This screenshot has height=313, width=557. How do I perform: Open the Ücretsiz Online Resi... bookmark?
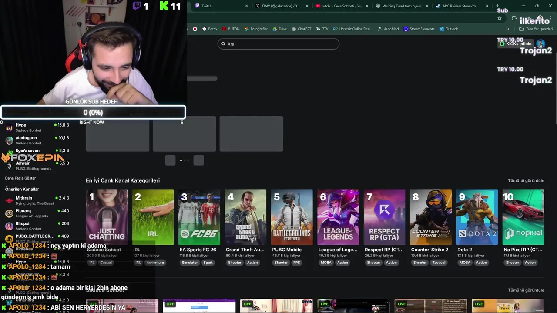pyautogui.click(x=352, y=29)
